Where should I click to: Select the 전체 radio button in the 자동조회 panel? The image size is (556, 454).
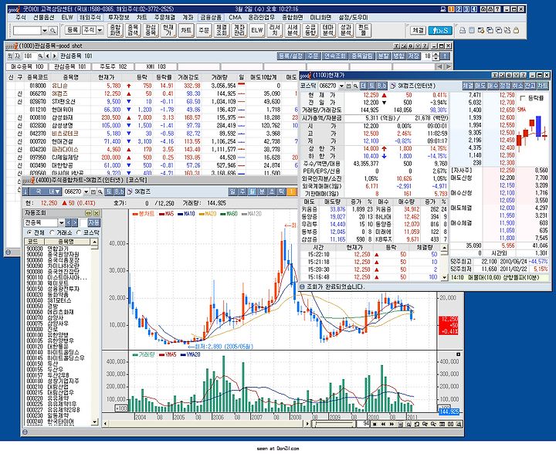pos(29,232)
